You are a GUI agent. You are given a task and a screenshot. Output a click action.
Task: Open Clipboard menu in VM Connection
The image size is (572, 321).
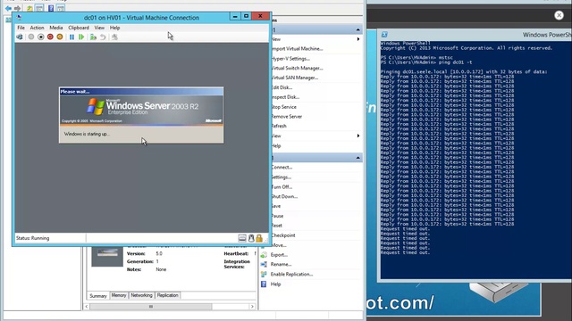pos(79,28)
